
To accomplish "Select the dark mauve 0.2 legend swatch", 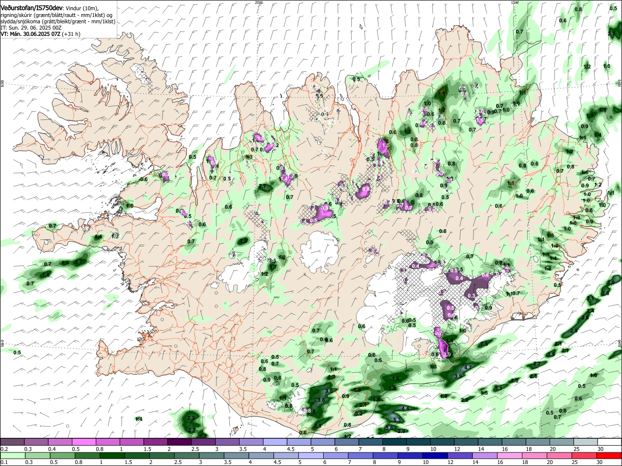I will tap(12, 442).
